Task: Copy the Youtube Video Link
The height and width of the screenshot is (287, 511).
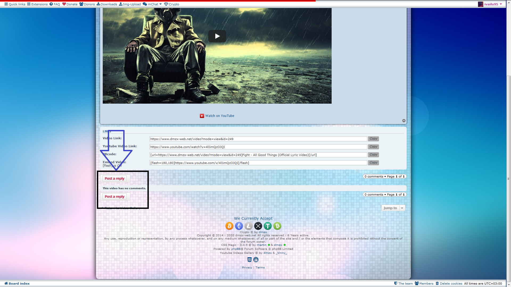Action: point(373,147)
